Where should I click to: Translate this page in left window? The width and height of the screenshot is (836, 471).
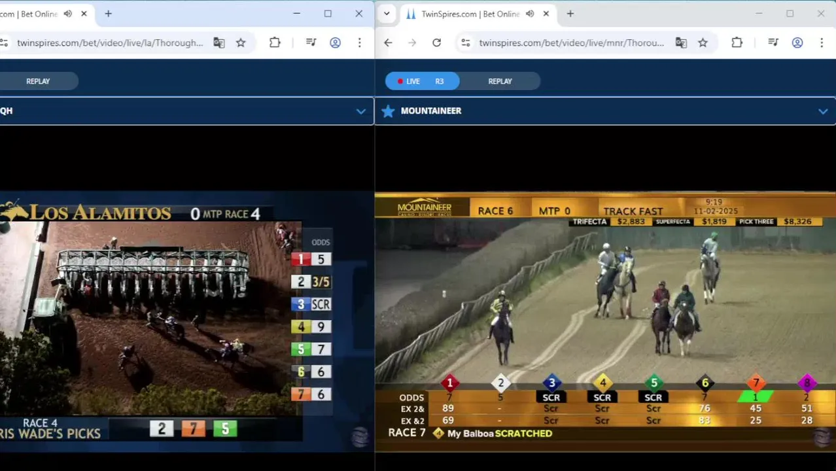(x=219, y=43)
